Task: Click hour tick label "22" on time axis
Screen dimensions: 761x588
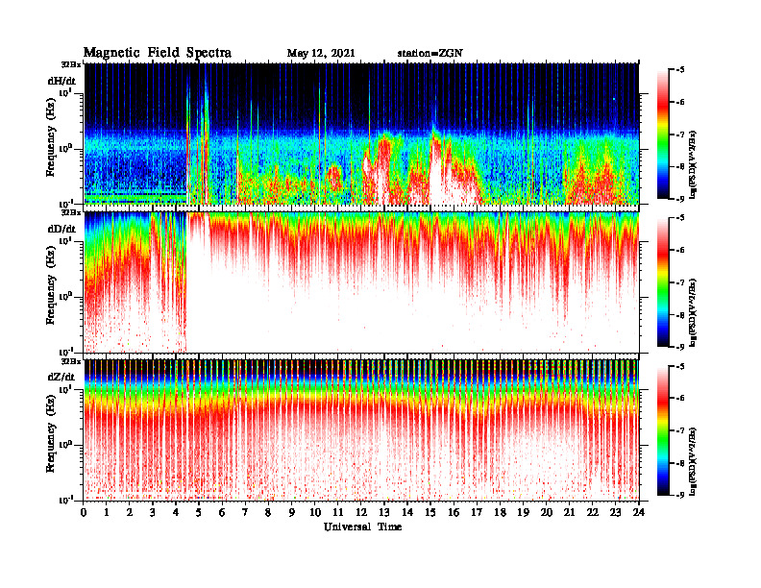Action: (593, 513)
